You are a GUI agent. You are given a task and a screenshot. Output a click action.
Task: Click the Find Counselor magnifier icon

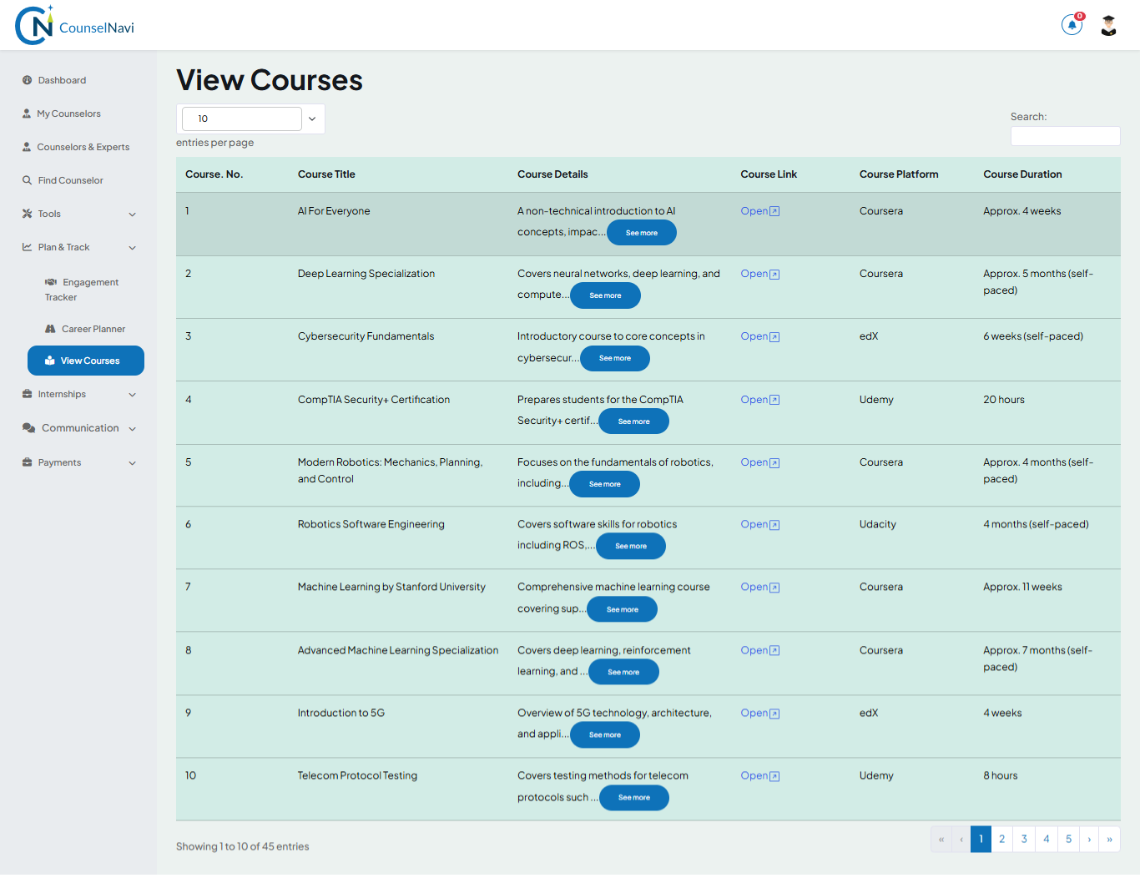25,180
